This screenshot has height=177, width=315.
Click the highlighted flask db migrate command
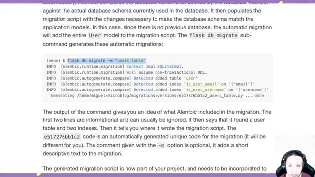point(106,60)
